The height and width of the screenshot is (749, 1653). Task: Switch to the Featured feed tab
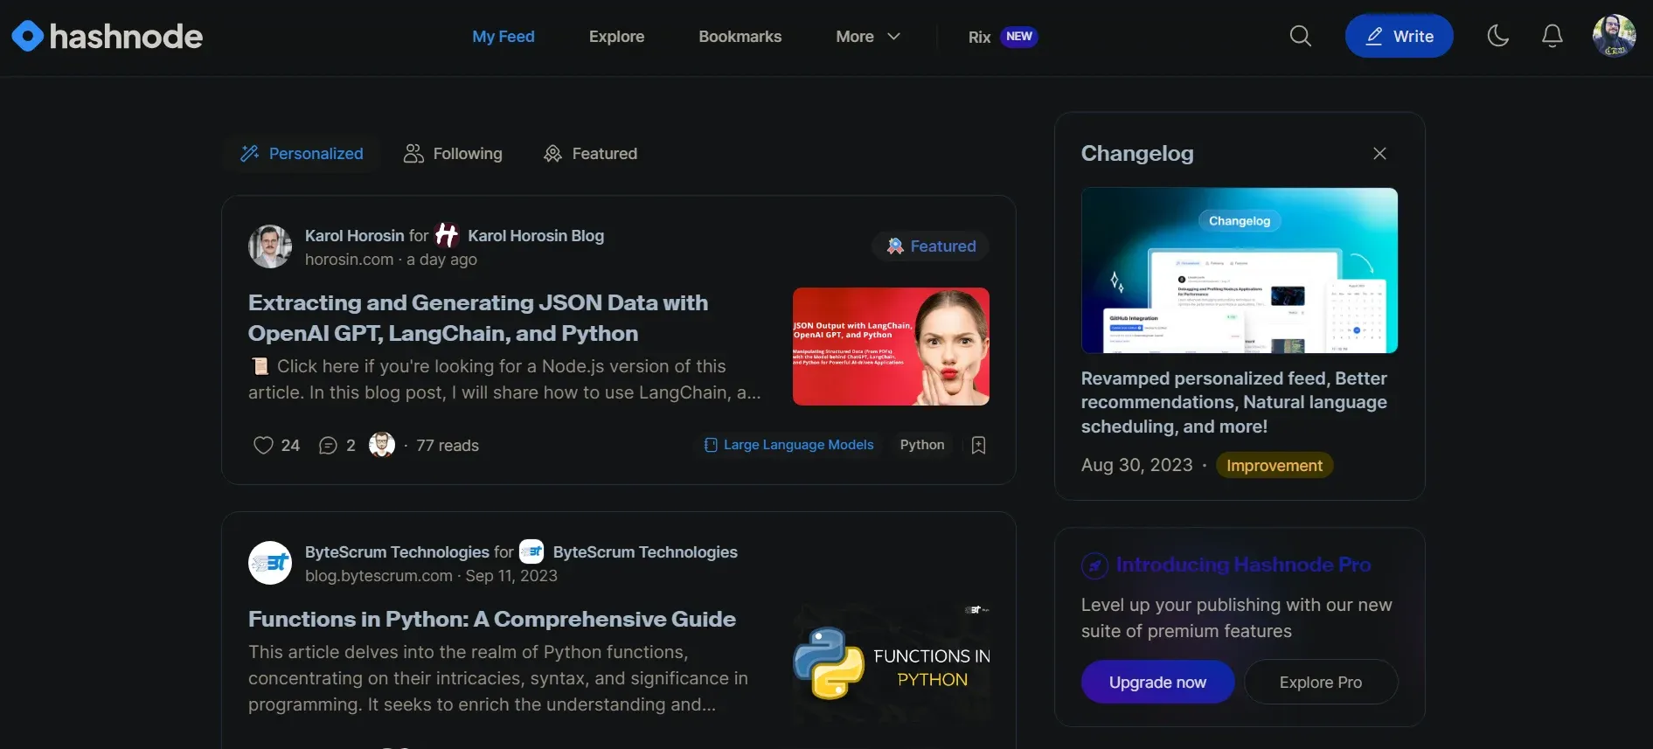pos(591,154)
